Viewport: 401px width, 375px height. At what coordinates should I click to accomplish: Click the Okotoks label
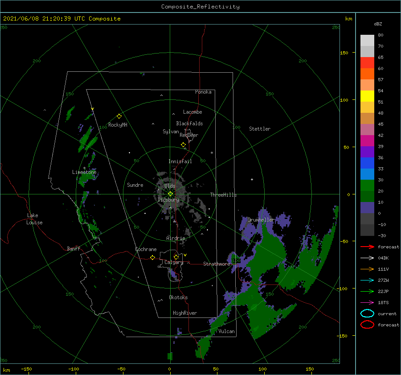178,297
